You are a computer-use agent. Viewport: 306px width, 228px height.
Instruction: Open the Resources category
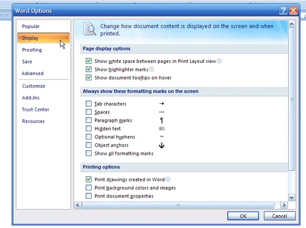click(43, 121)
